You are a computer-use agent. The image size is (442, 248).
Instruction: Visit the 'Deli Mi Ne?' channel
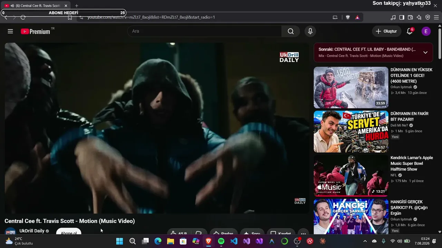399,125
